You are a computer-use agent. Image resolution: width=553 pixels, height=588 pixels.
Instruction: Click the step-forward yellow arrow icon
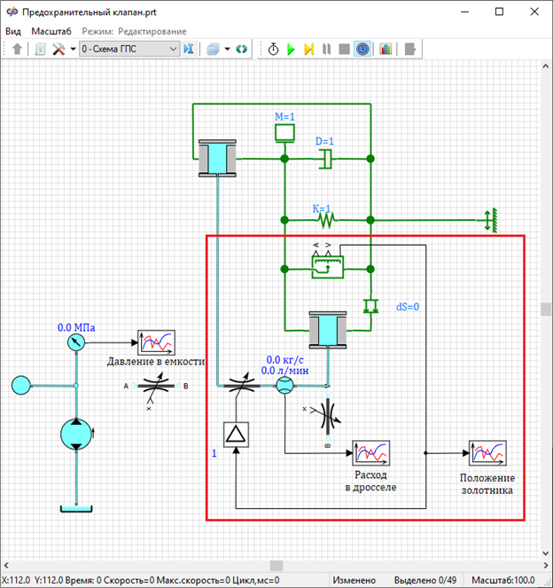[x=308, y=49]
